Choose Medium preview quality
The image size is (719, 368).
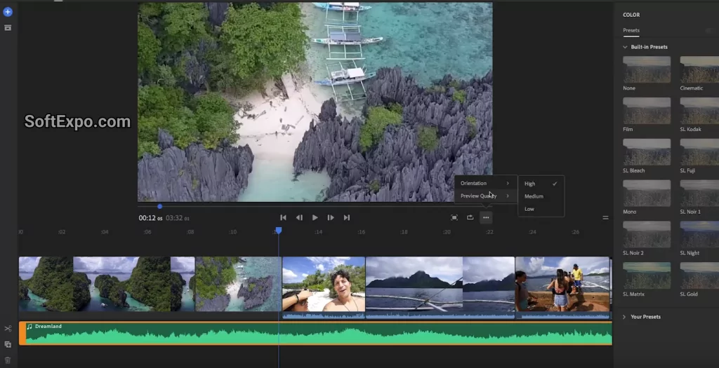(541, 196)
